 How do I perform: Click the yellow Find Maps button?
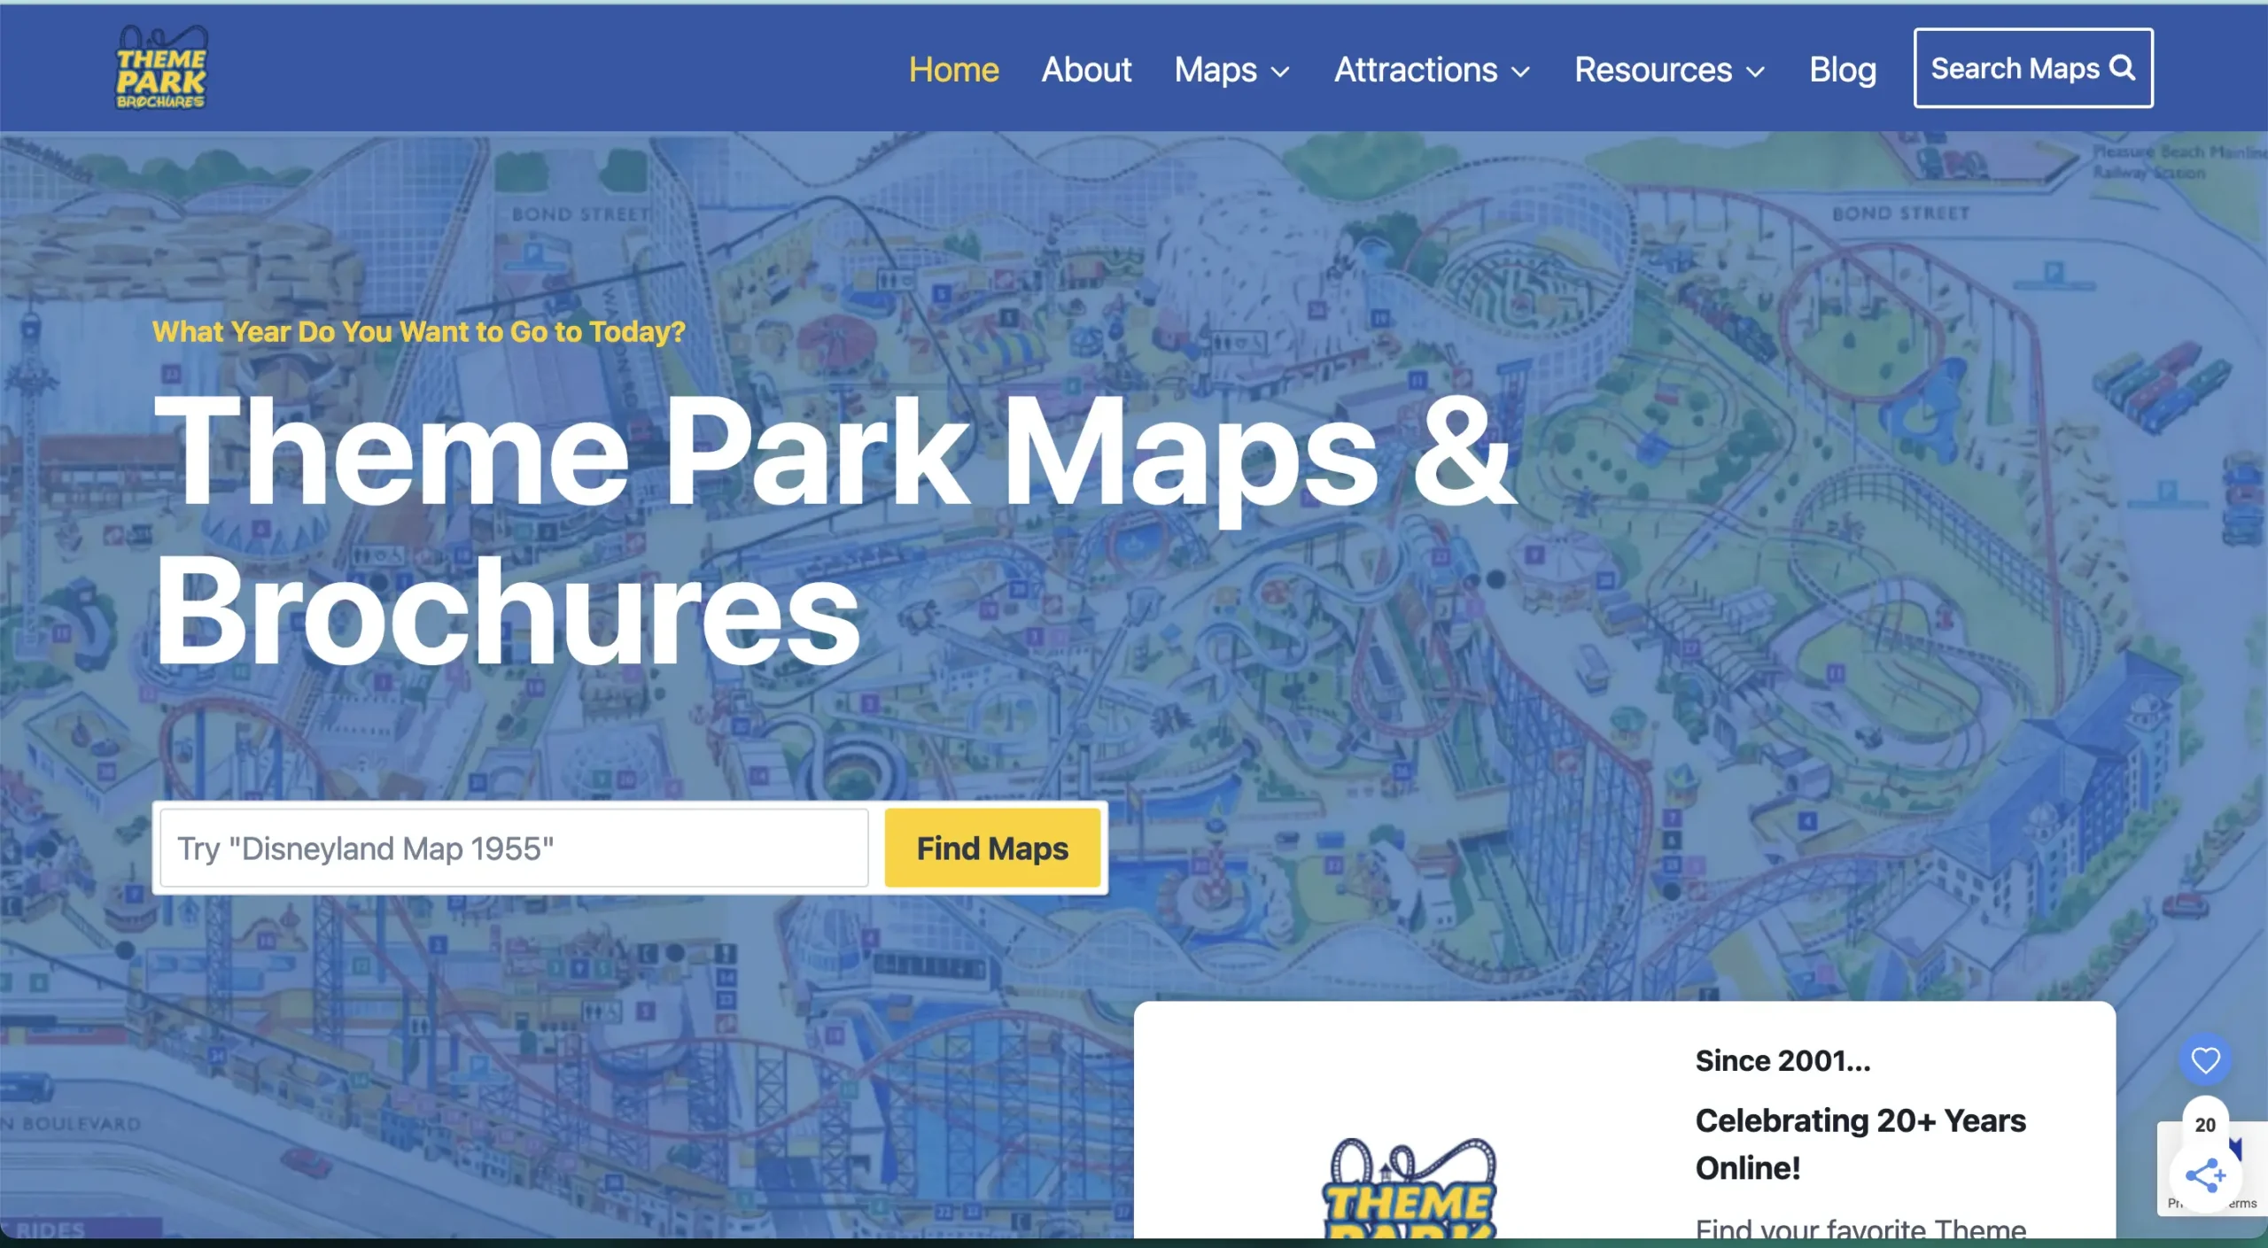click(x=992, y=848)
